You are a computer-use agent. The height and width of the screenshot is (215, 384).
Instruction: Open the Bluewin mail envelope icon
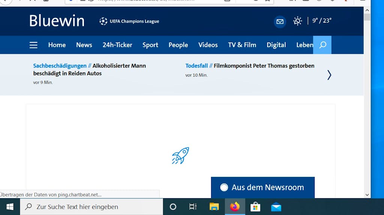(280, 22)
